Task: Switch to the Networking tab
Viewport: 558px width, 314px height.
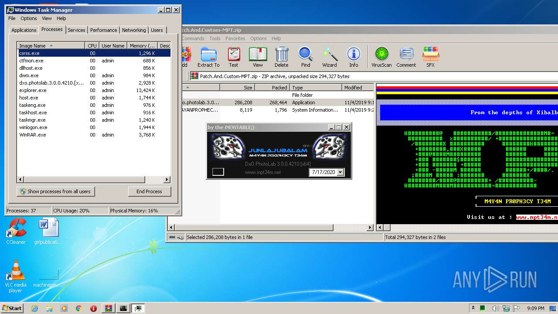Action: point(134,30)
